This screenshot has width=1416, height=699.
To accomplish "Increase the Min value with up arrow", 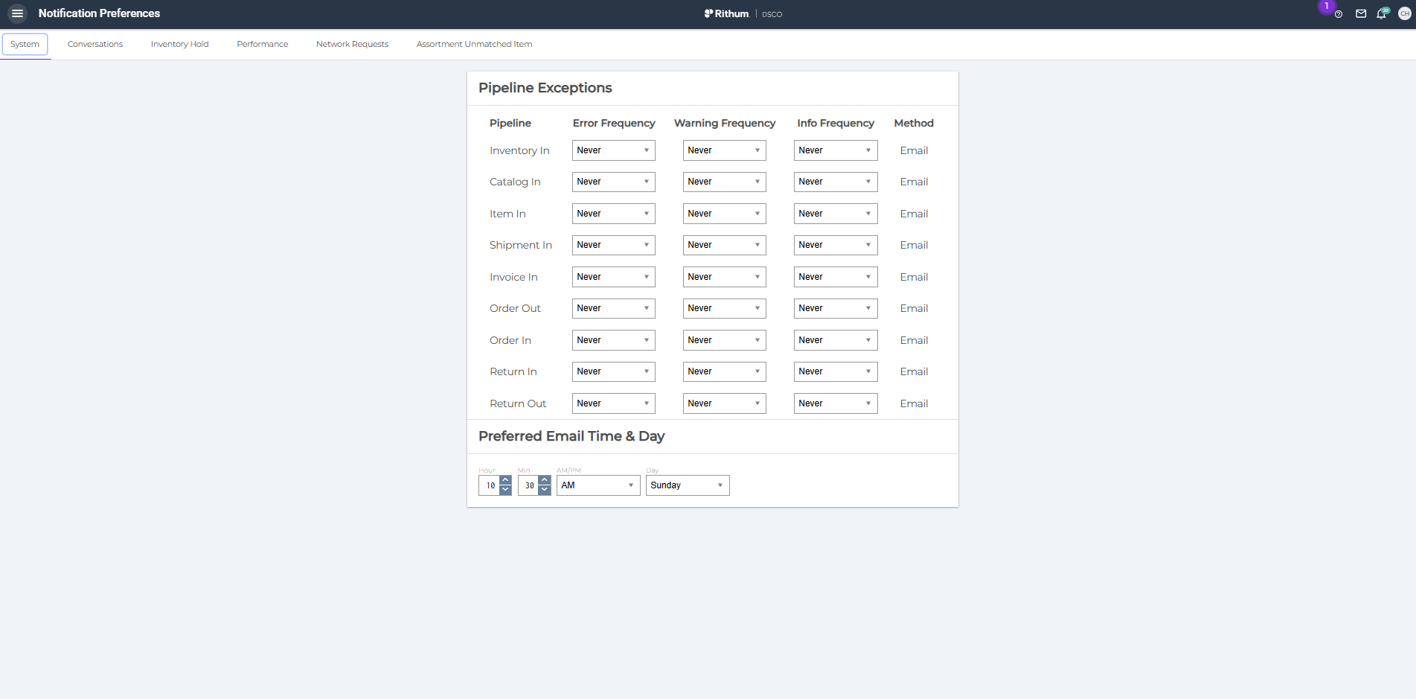I will coord(545,480).
